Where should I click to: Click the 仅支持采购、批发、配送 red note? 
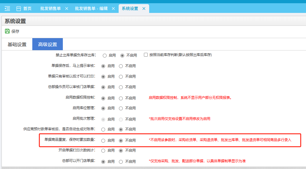(x=197, y=161)
